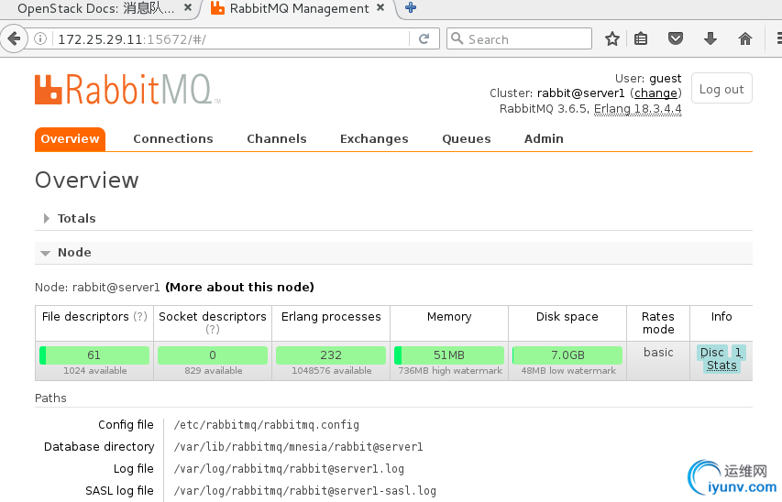Go to the Exchanges tab
The image size is (782, 502).
[374, 139]
